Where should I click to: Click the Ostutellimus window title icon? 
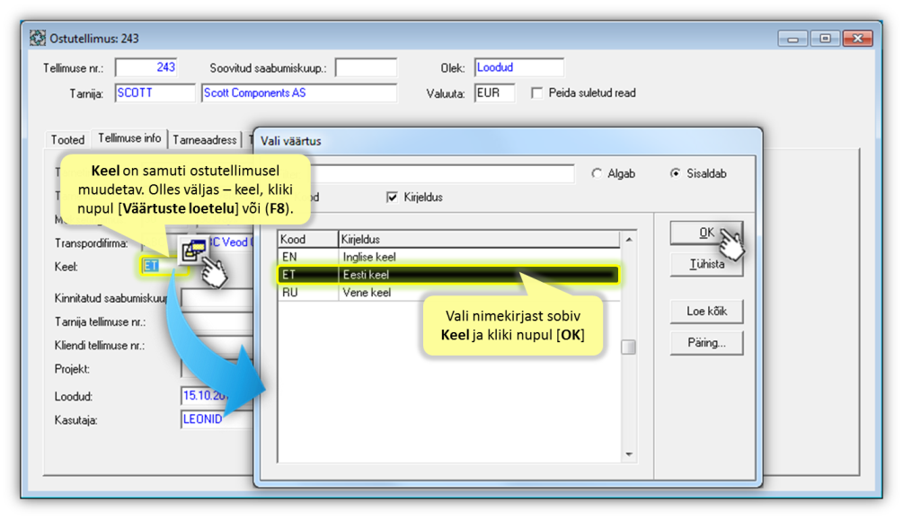click(x=38, y=39)
